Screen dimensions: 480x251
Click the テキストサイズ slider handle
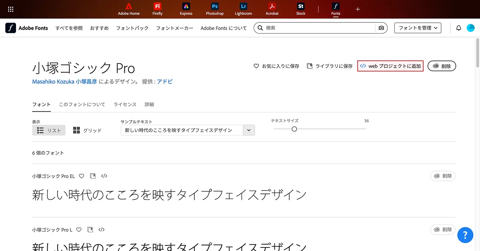pos(294,129)
